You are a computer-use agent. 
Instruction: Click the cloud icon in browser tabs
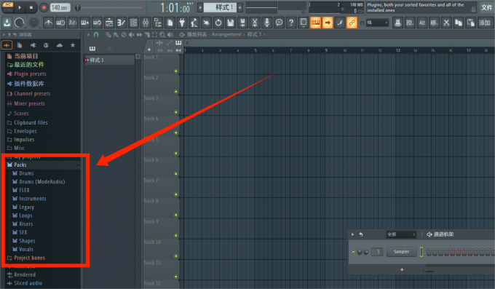[x=60, y=45]
